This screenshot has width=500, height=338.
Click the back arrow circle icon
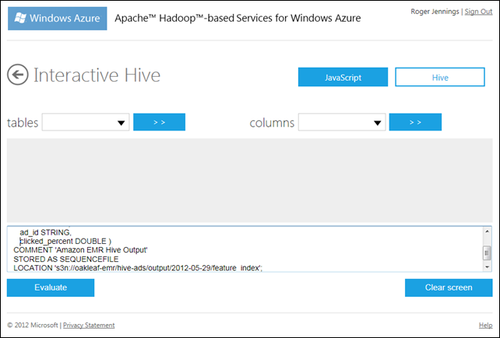[x=17, y=75]
